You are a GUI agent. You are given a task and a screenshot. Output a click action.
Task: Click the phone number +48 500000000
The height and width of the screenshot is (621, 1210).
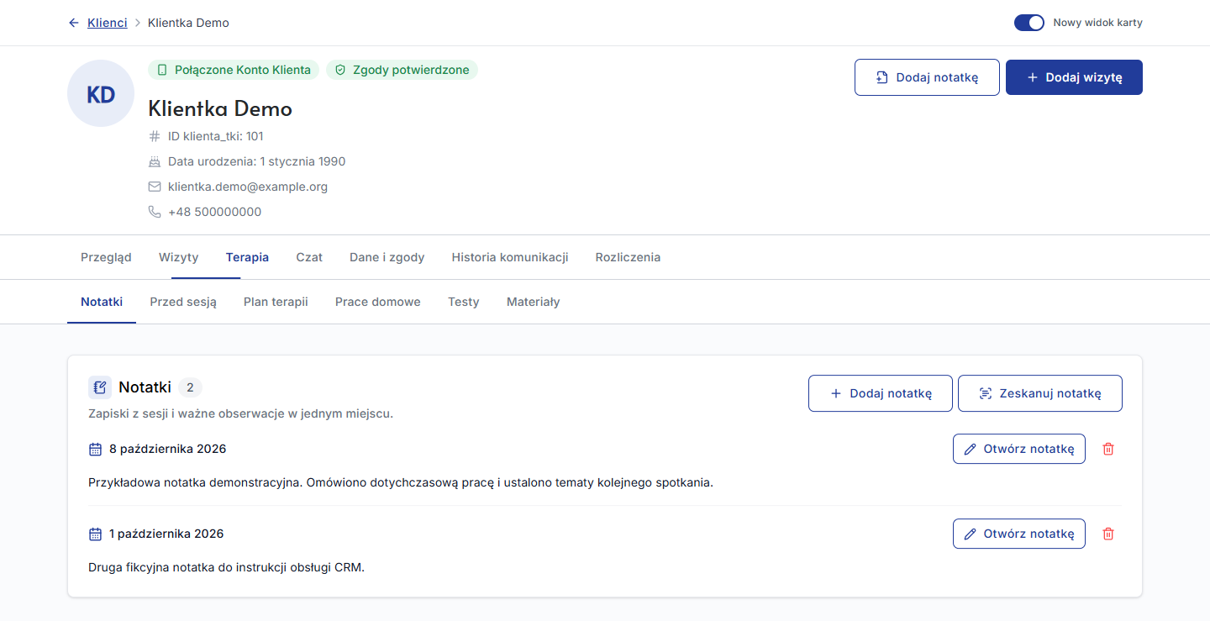[x=214, y=212]
